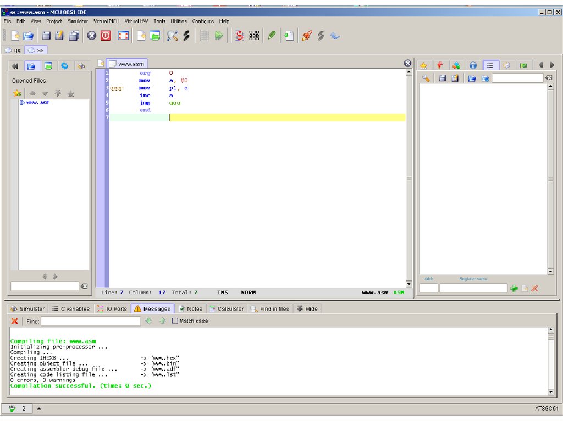This screenshot has height=421, width=563.
Task: Click the red X icon beside the Find field
Action: pos(15,321)
